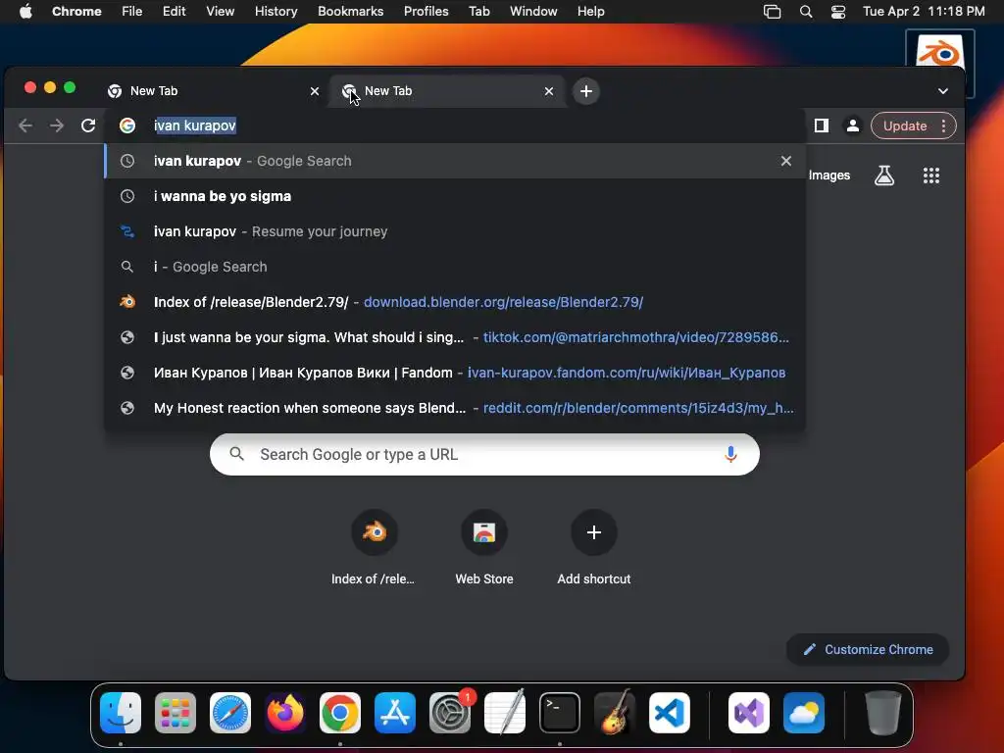Open a new tab with plus button
1004x753 pixels.
(586, 91)
